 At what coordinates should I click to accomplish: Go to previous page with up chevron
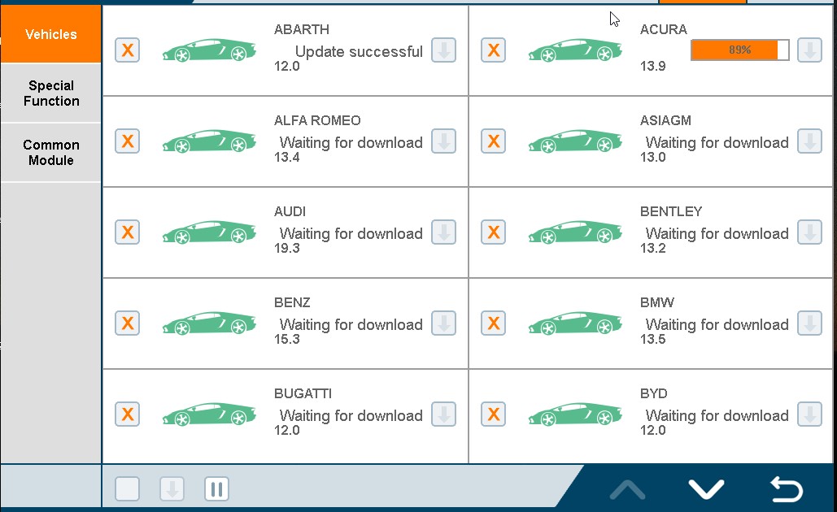click(627, 489)
